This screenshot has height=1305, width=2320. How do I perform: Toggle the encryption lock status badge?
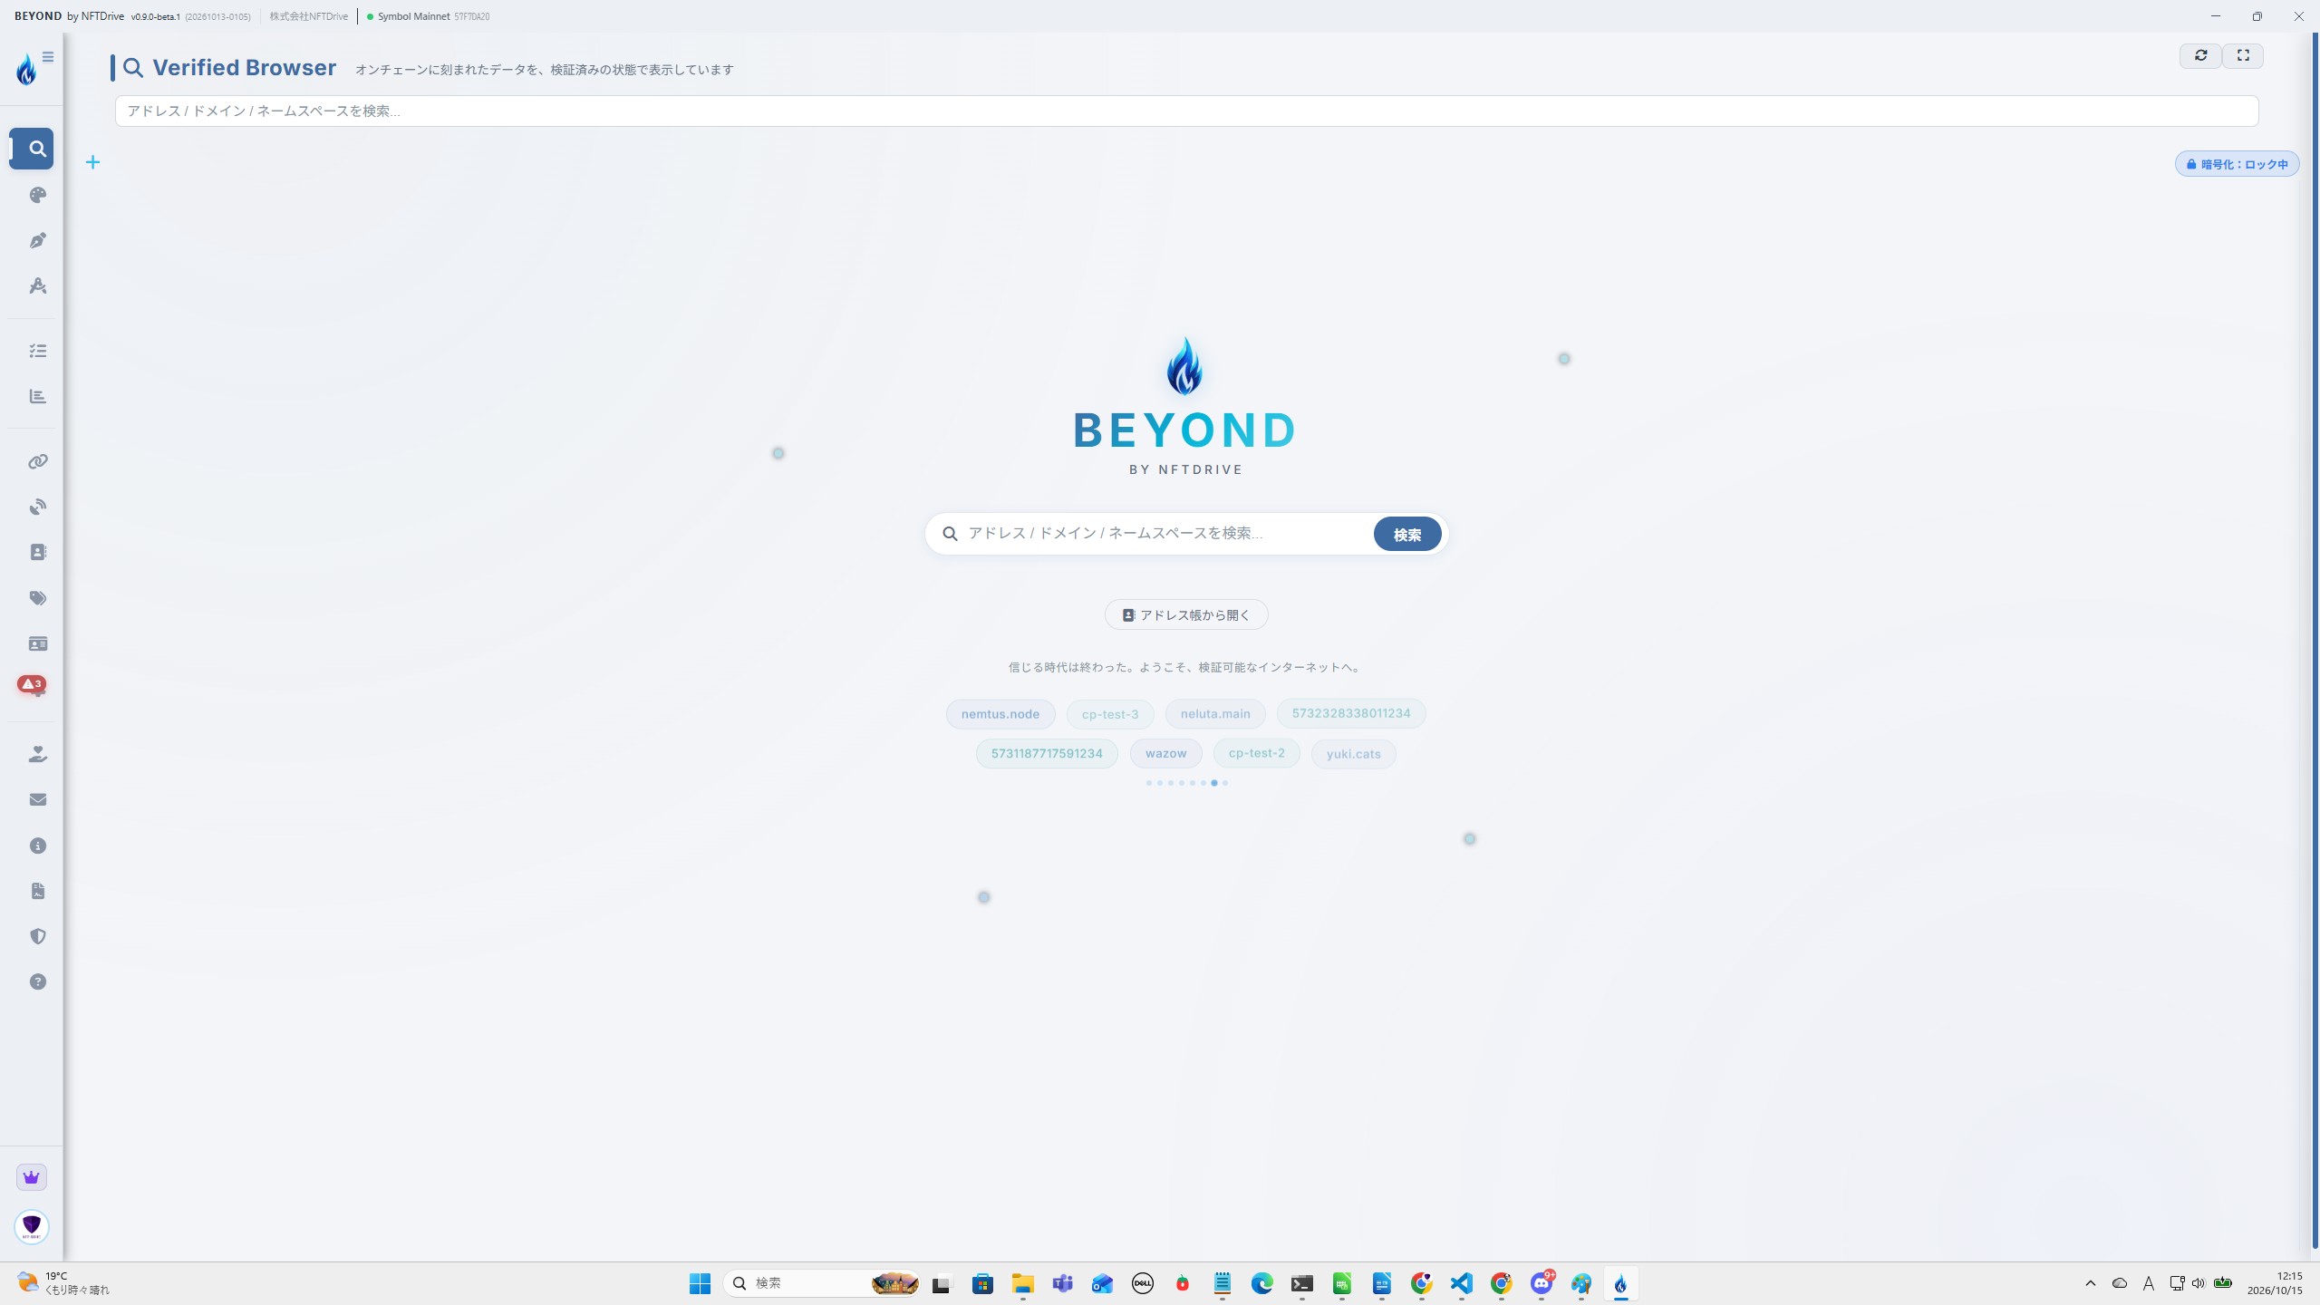[2237, 164]
